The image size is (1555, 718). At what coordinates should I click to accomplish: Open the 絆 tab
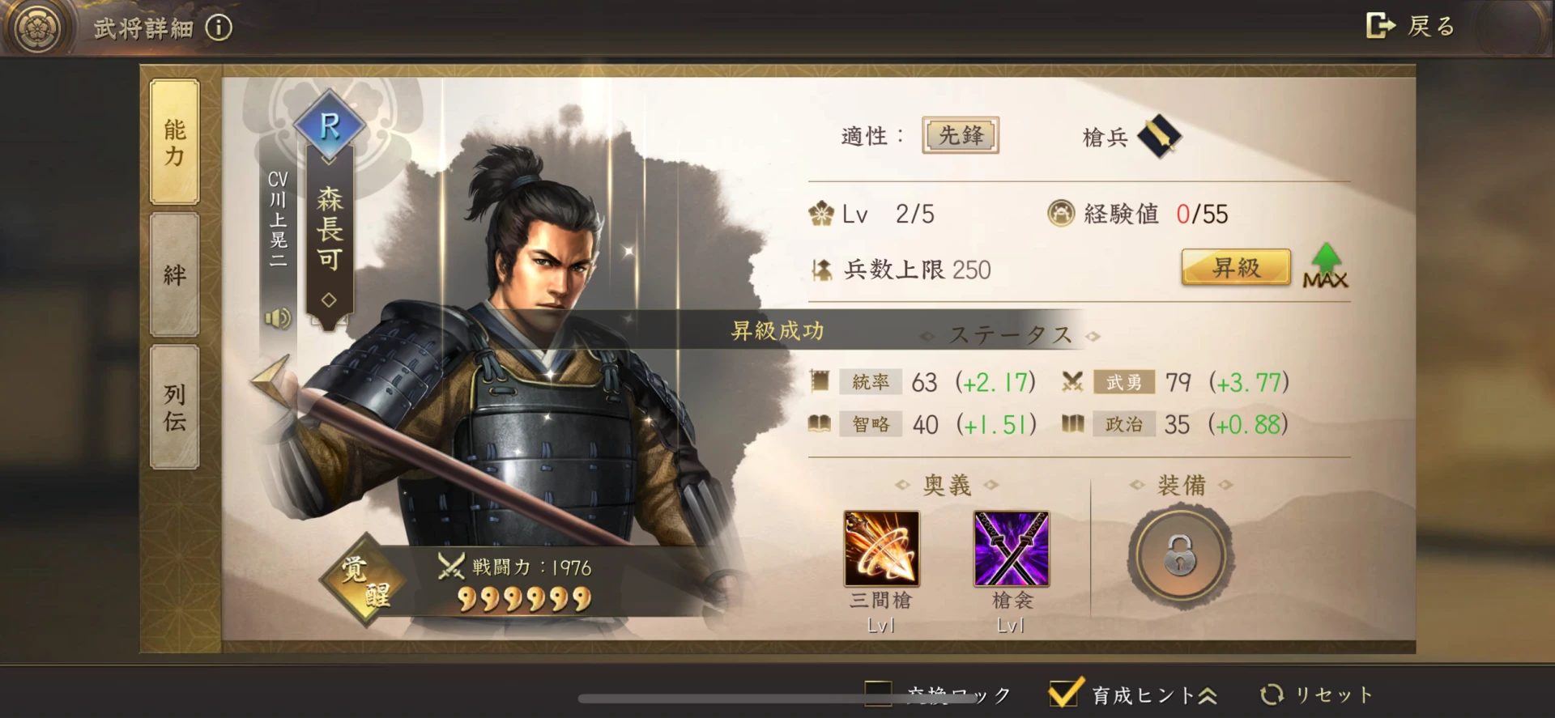tap(174, 275)
